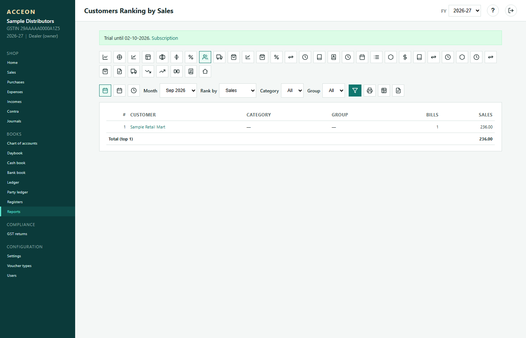Expand the Rank by dropdown
Screen dimensions: 526x338
pos(237,91)
